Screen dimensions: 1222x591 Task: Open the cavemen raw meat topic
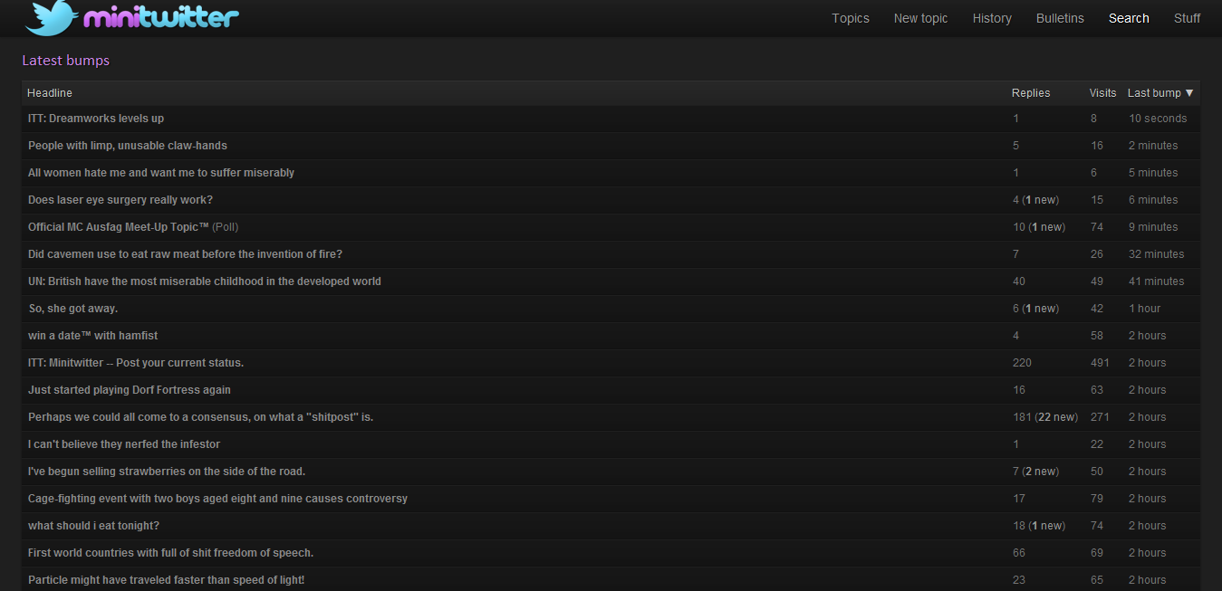[185, 254]
